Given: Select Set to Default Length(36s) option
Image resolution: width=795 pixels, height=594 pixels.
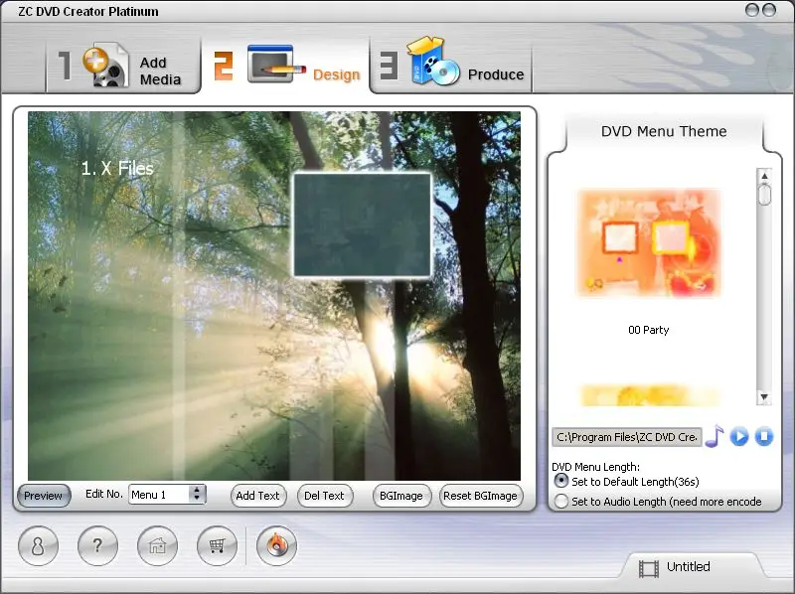Looking at the screenshot, I should 560,481.
